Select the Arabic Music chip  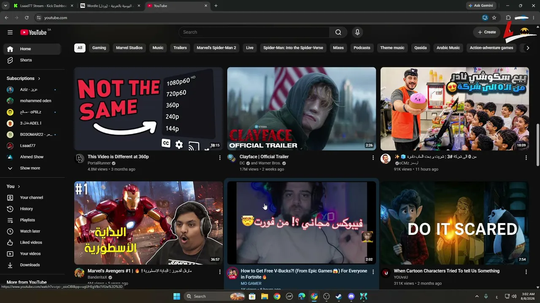coord(448,48)
